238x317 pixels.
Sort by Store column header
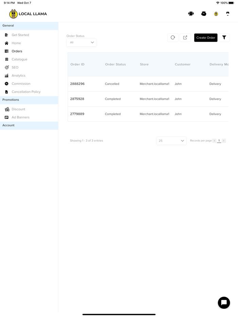[x=144, y=64]
